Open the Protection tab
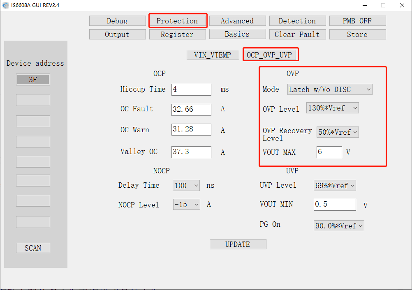Viewport: 412px width, 290px height. pyautogui.click(x=177, y=21)
